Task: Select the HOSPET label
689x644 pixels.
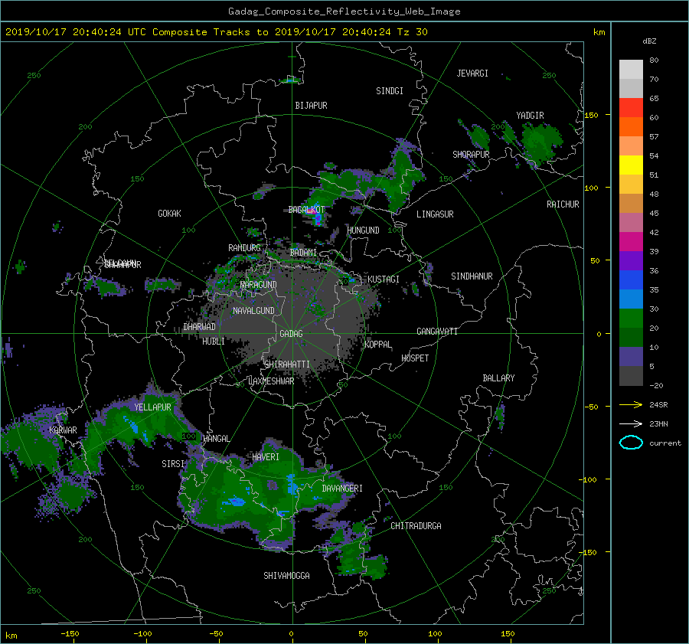Action: point(415,358)
